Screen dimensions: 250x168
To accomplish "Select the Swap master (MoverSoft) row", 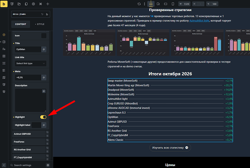I will pos(170,81).
